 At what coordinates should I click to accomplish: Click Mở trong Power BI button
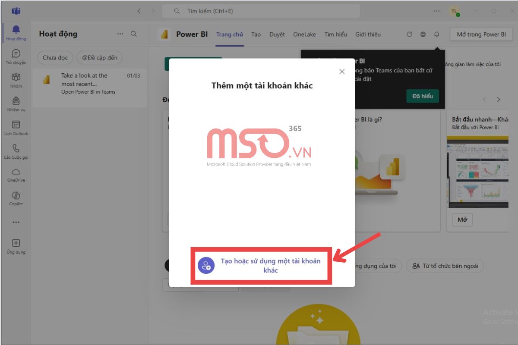click(x=481, y=34)
